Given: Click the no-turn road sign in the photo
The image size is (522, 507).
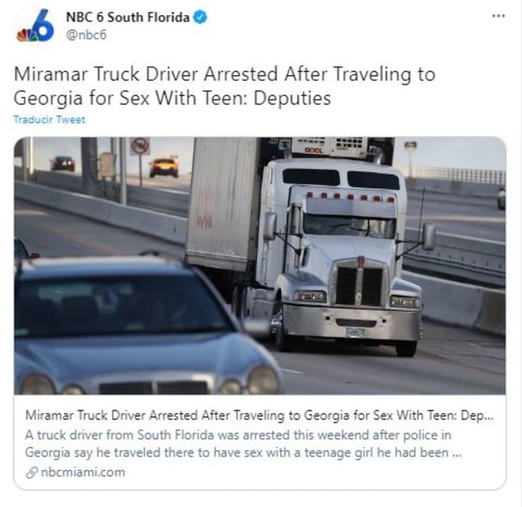Looking at the screenshot, I should pos(140,146).
